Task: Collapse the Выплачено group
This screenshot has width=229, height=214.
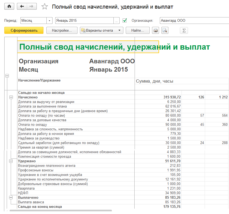Action: (x=11, y=198)
